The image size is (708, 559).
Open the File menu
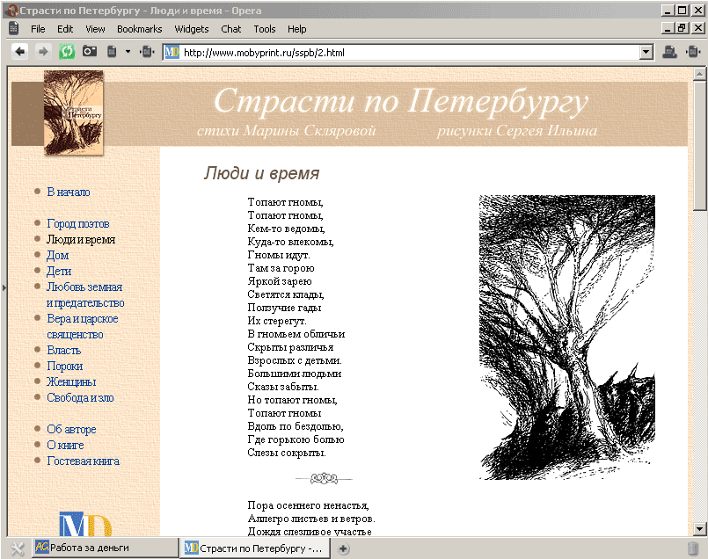pos(38,29)
